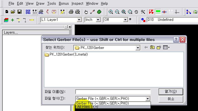Expand the PK_1201Gerber location dropdown
198x111 pixels.
(138, 48)
